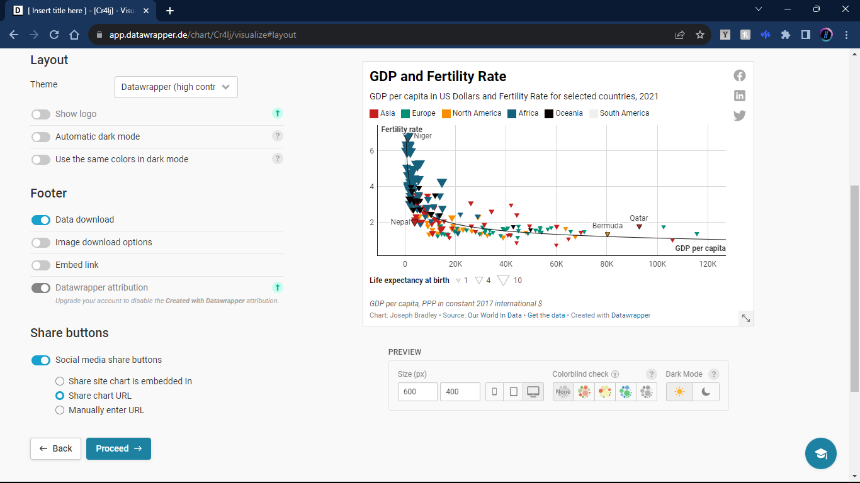Click the Proceed button
The height and width of the screenshot is (483, 860).
(x=118, y=448)
